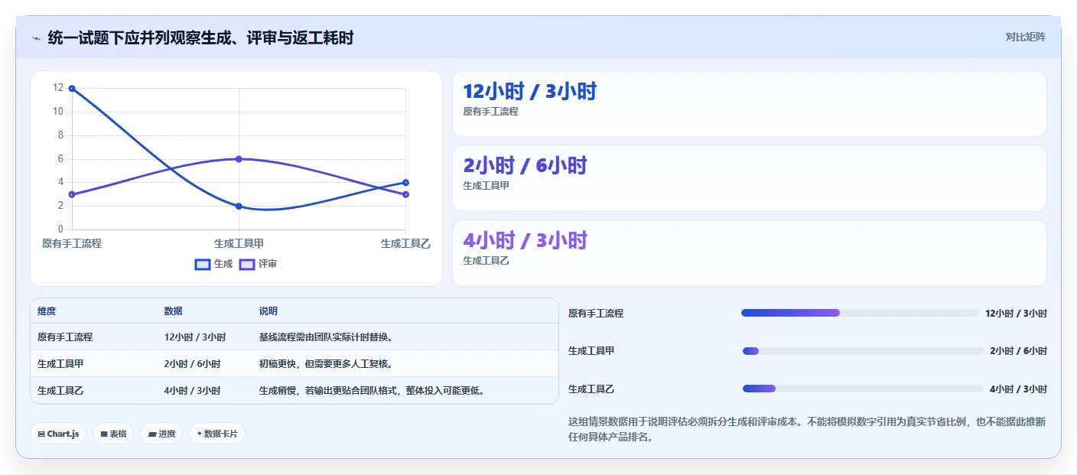
Task: Click the table cell 12小时 / 3小时
Action: pos(194,337)
